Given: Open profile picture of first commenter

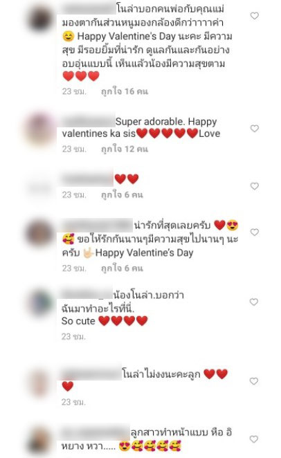Looking at the screenshot, I should (x=40, y=19).
